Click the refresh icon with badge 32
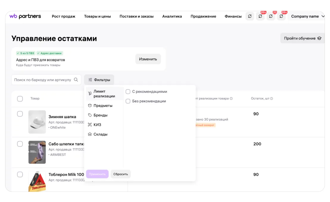The width and height of the screenshot is (330, 202). 270,16
